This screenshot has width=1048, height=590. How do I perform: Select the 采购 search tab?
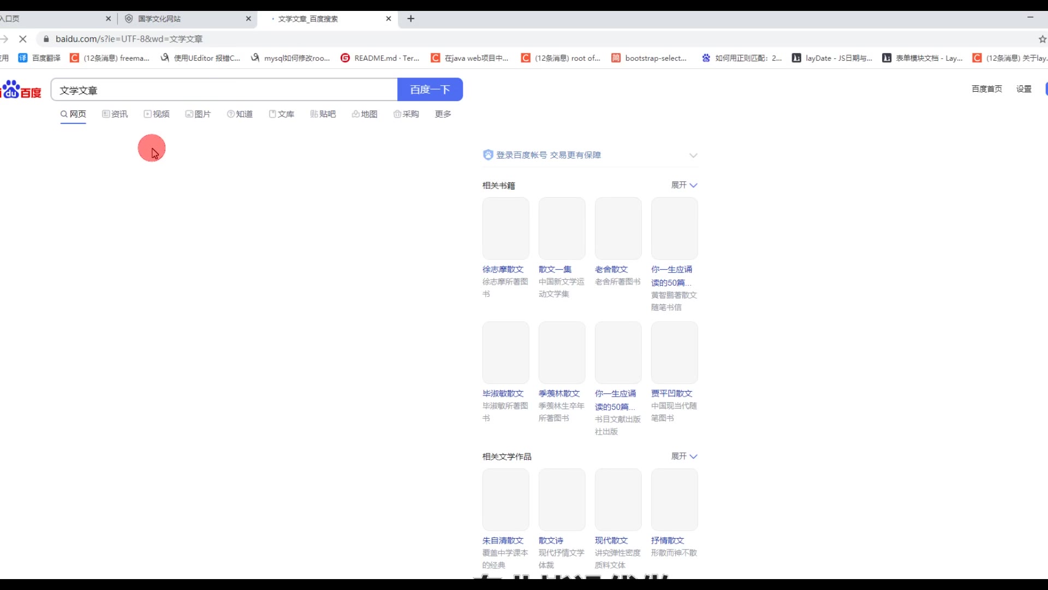tap(406, 114)
